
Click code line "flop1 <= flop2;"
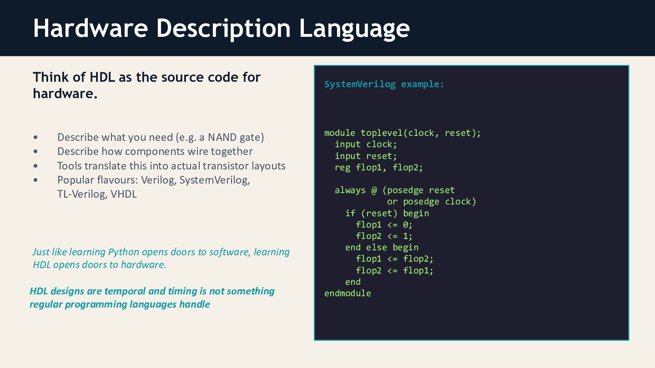click(x=395, y=259)
